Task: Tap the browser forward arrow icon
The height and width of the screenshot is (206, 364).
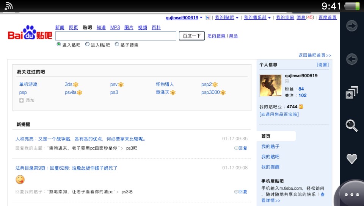Action: pyautogui.click(x=352, y=26)
